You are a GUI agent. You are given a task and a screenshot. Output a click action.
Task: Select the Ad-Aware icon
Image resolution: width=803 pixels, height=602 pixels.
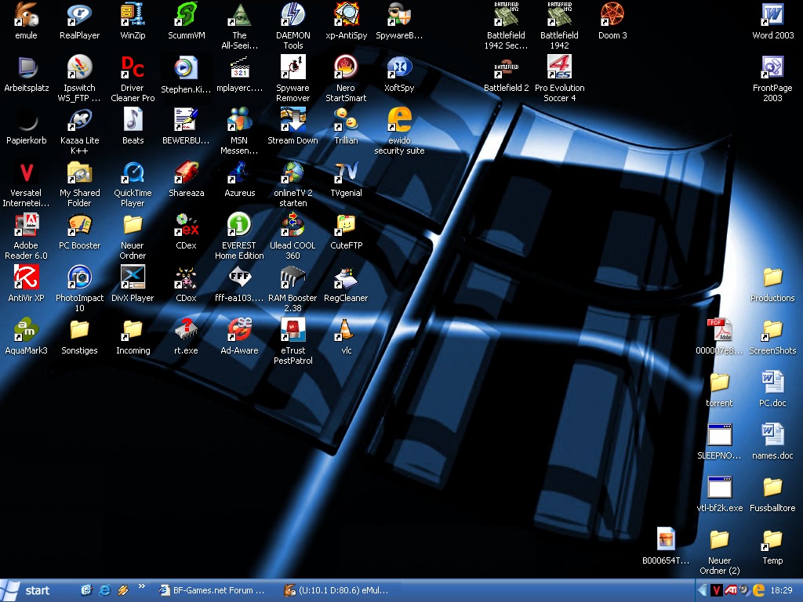[x=240, y=335]
